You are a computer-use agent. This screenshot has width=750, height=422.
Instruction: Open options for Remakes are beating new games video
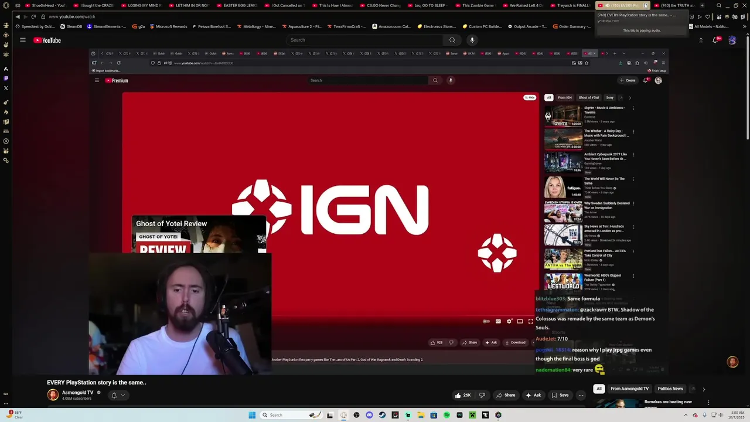coord(708,403)
